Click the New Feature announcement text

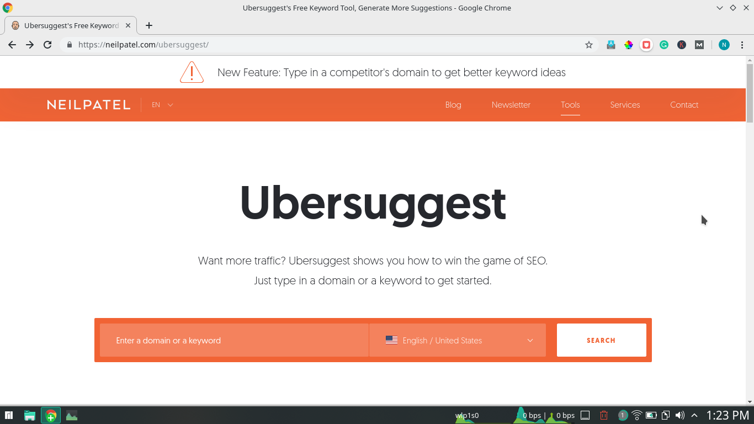391,72
